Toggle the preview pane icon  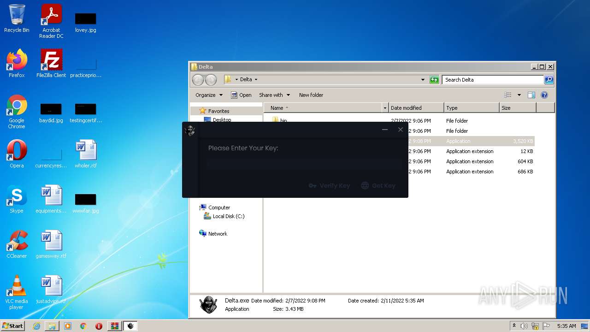tap(531, 95)
